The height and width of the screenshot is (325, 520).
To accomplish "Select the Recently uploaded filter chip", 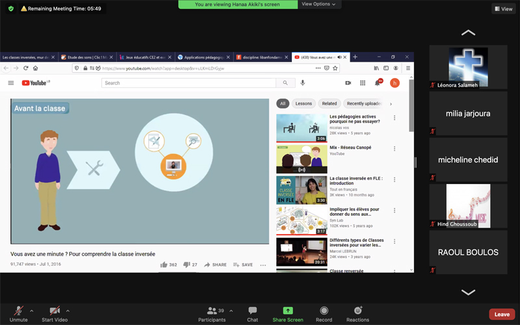I will (364, 103).
